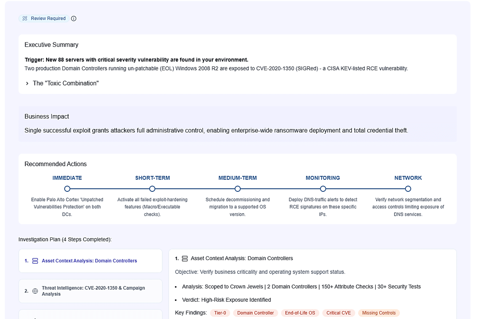Click server icon in Asset Context step
The height and width of the screenshot is (319, 478).
coord(35,261)
